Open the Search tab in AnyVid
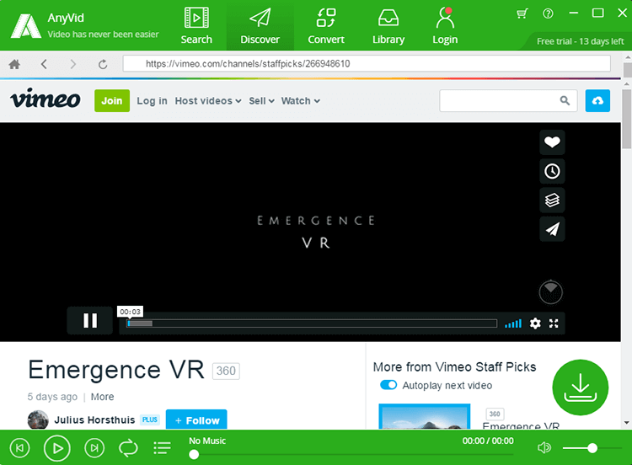Image resolution: width=632 pixels, height=465 pixels. pos(196,25)
